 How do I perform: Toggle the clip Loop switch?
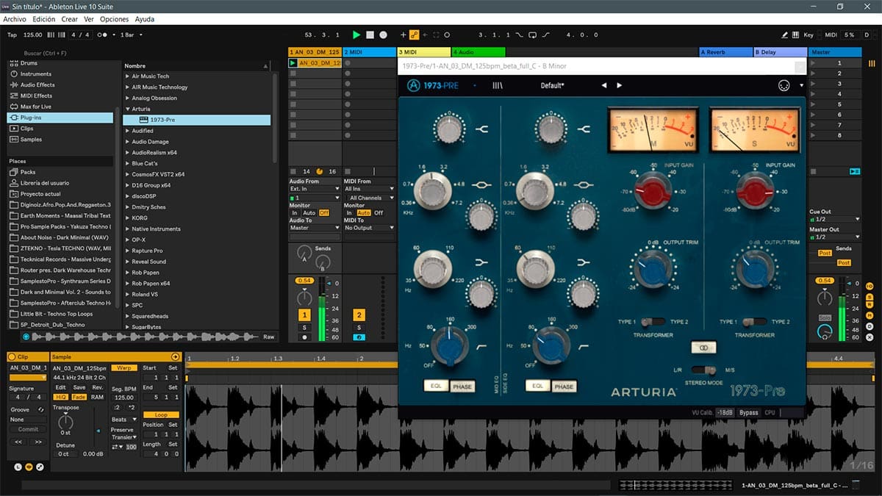coord(160,414)
